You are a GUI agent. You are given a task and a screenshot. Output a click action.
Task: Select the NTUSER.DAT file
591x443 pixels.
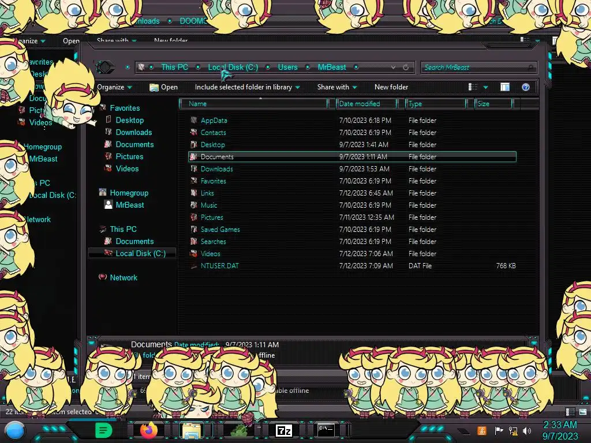(x=219, y=265)
